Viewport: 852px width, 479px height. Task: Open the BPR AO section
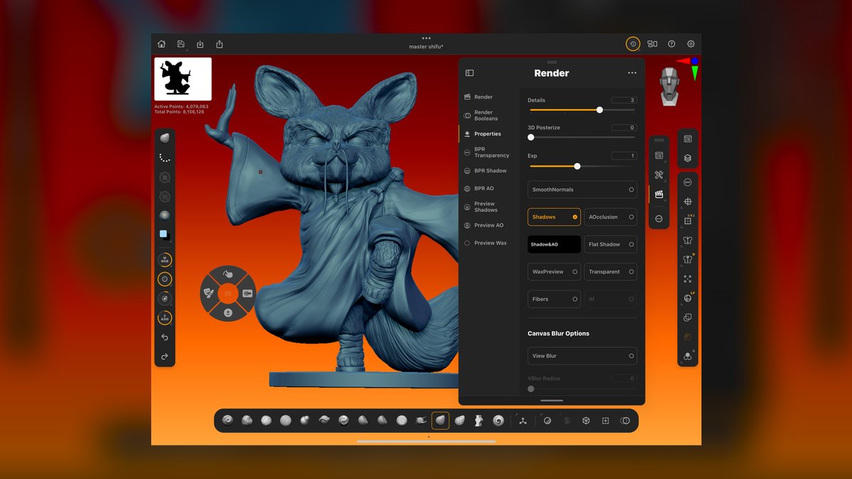tap(484, 188)
